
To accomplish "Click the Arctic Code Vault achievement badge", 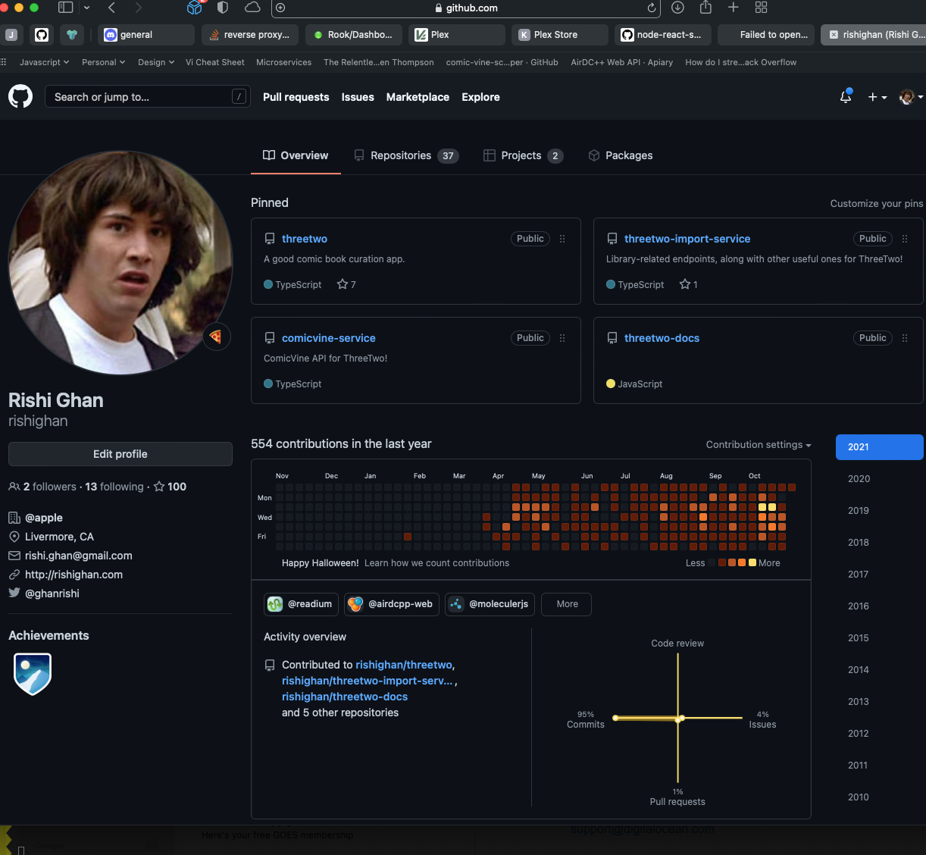I will 33,673.
